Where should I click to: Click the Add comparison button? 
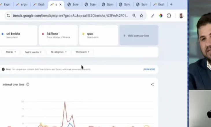pyautogui.click(x=139, y=36)
